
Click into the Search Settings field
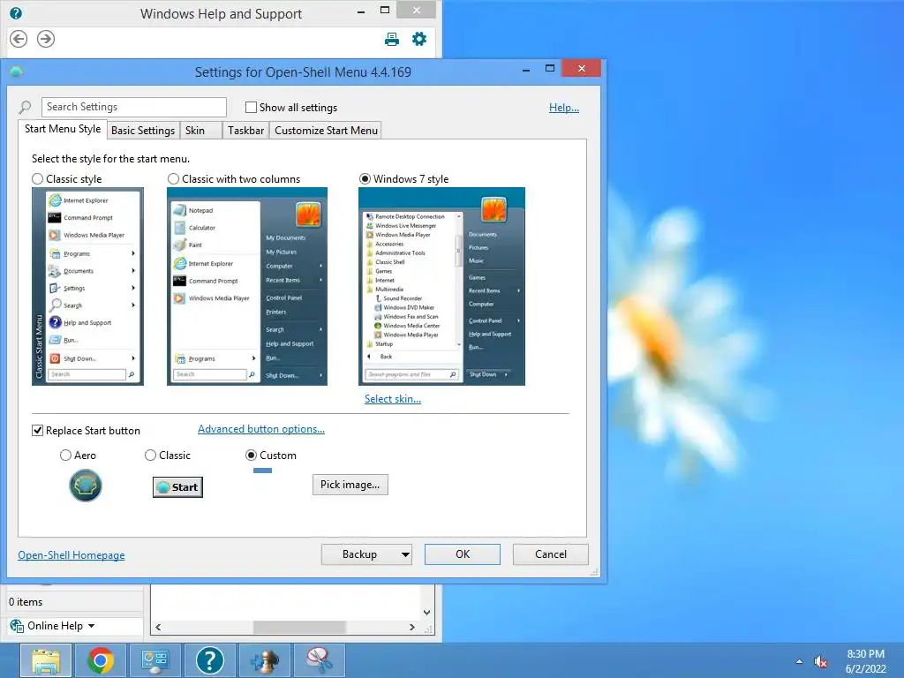click(134, 107)
